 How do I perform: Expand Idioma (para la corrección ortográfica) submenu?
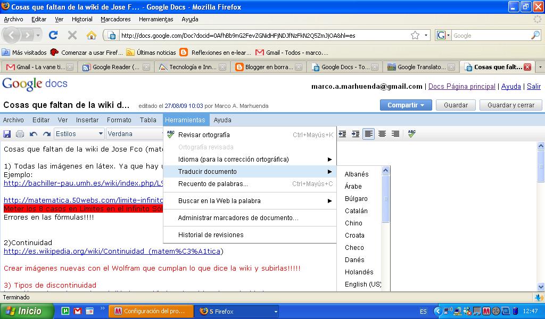click(250, 159)
